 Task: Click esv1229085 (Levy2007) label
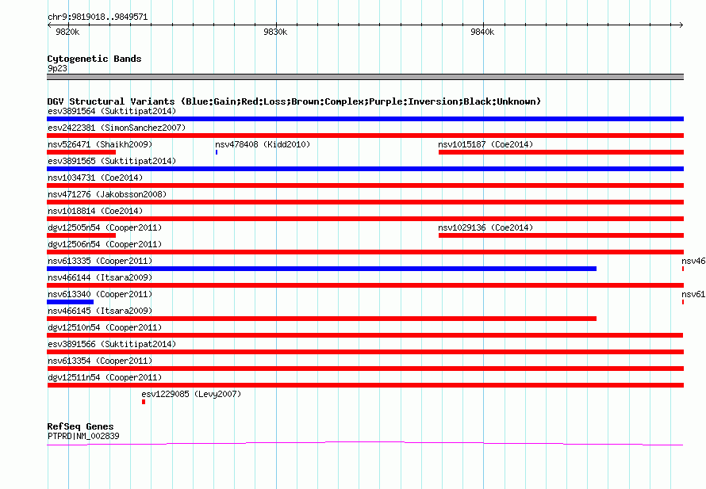click(x=191, y=394)
